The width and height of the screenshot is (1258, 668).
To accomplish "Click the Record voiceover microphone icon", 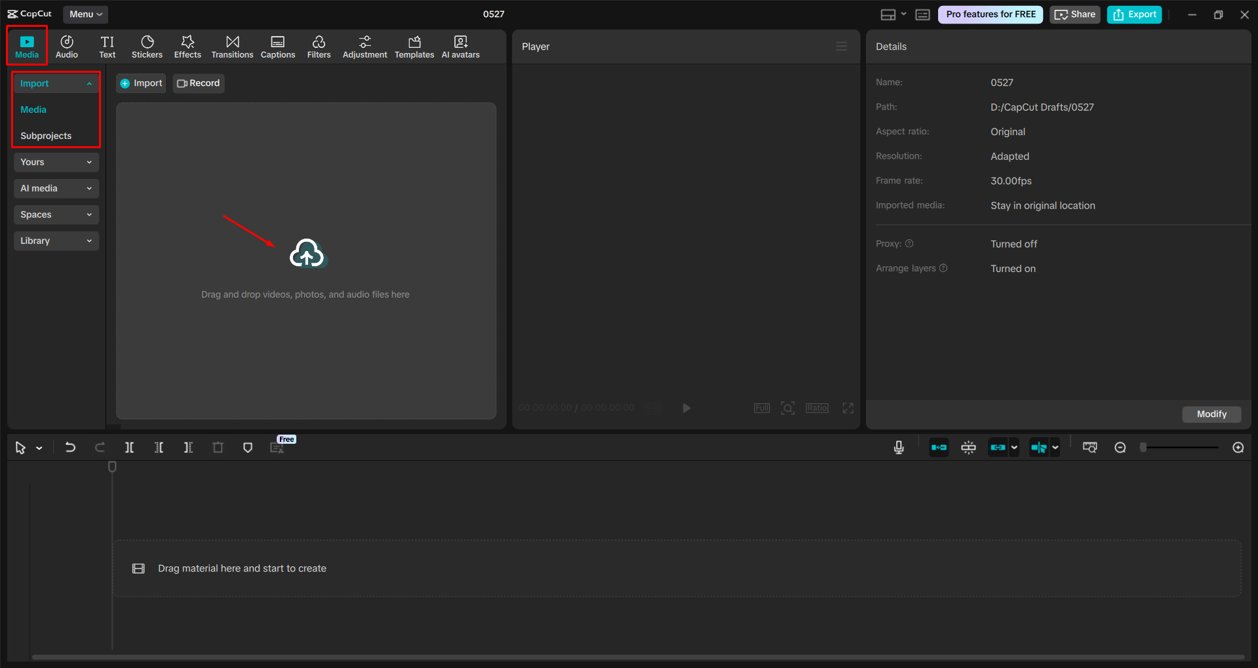I will click(x=898, y=447).
